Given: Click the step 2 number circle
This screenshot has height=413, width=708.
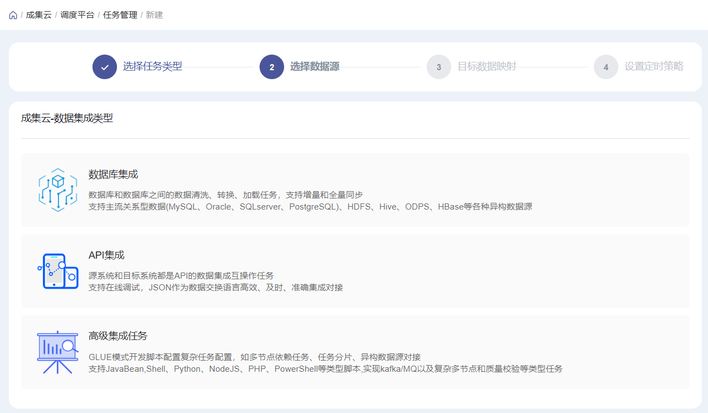Looking at the screenshot, I should [x=272, y=67].
